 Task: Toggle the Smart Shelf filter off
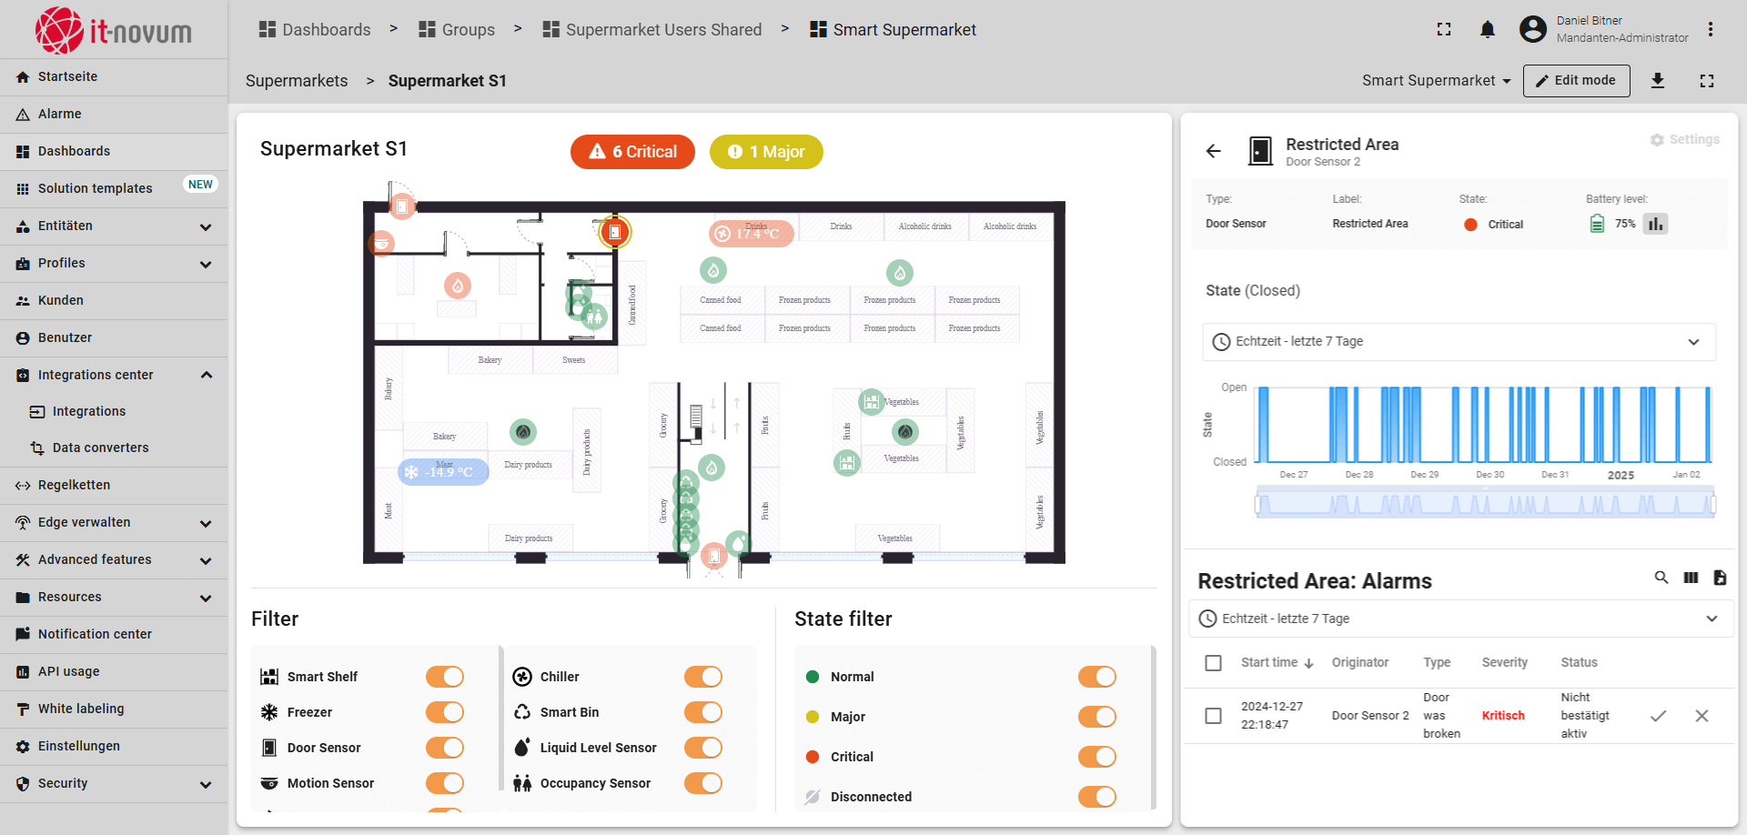click(x=445, y=677)
